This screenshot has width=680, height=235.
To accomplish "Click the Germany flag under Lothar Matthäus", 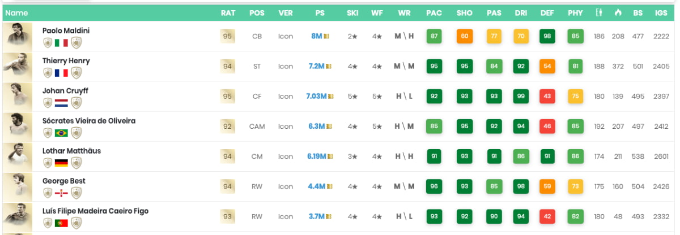I will click(x=61, y=163).
